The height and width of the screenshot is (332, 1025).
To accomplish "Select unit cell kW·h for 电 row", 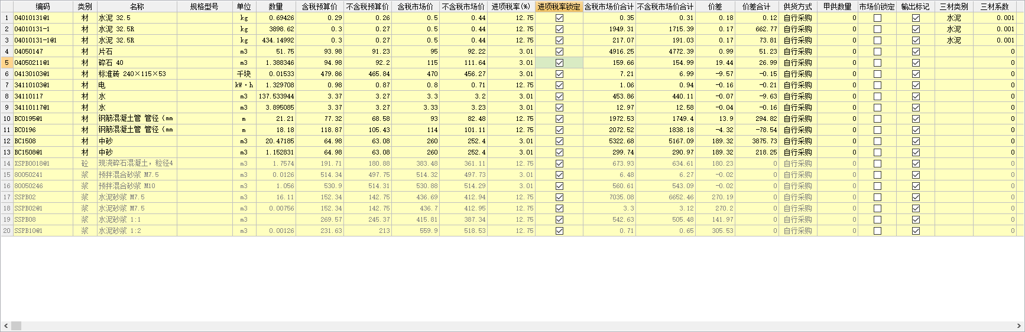I will click(x=244, y=85).
